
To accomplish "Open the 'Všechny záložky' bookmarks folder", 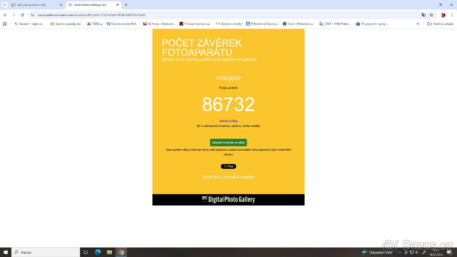I will pyautogui.click(x=440, y=24).
